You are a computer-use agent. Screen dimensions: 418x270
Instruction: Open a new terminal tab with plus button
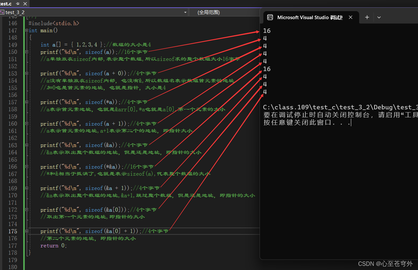(367, 17)
